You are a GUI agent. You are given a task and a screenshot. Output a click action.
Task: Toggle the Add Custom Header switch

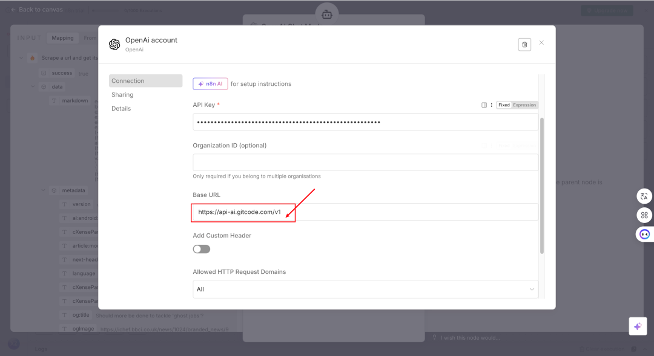coord(202,249)
